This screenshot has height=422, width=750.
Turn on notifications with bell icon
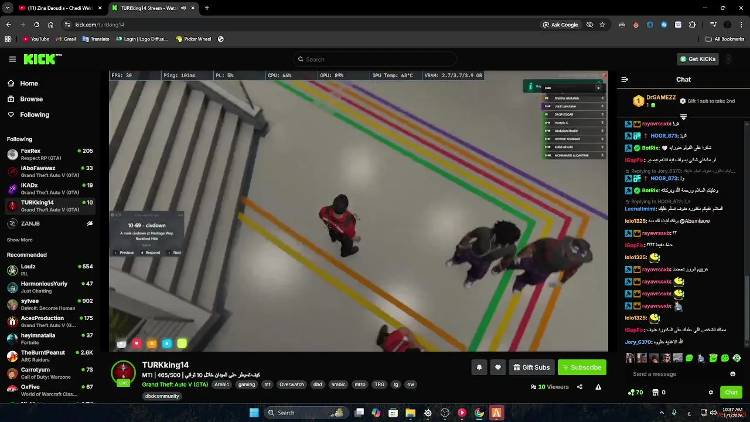point(479,367)
